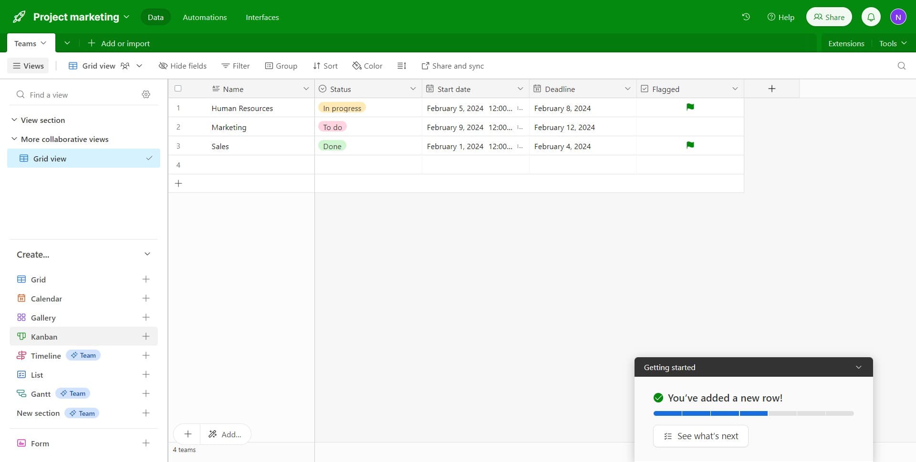Open revision history via the clock icon
This screenshot has width=916, height=462.
click(746, 17)
